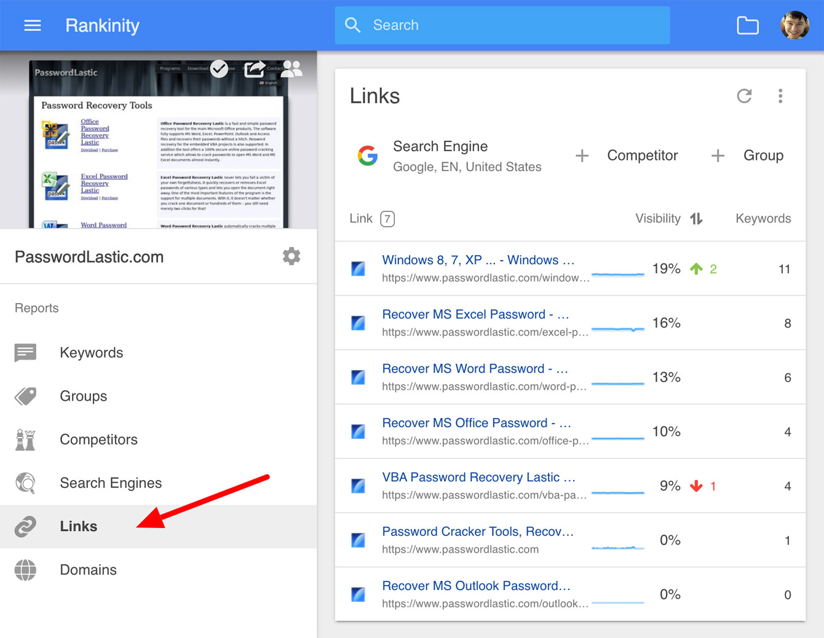Click the Rankinity logo title
Screen dimensions: 824x638
point(103,25)
